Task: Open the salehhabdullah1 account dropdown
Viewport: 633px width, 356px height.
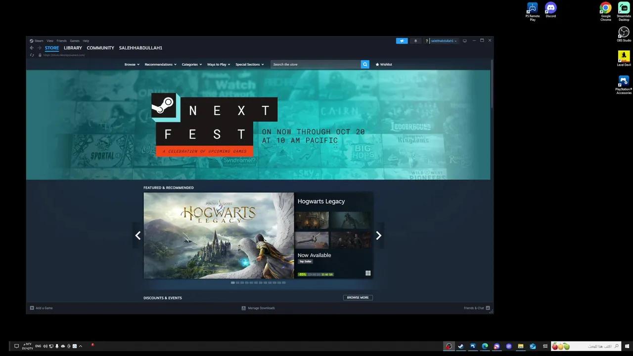Action: click(x=444, y=41)
